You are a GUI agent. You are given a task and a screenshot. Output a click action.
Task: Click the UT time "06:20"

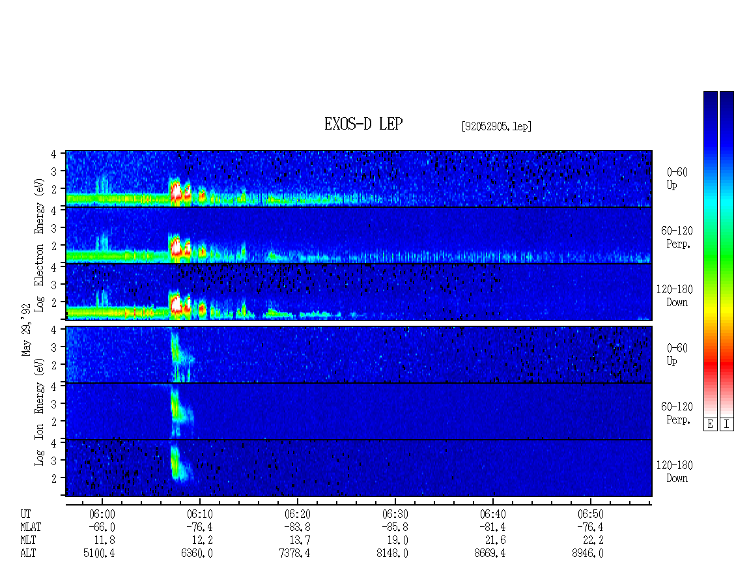pyautogui.click(x=297, y=514)
